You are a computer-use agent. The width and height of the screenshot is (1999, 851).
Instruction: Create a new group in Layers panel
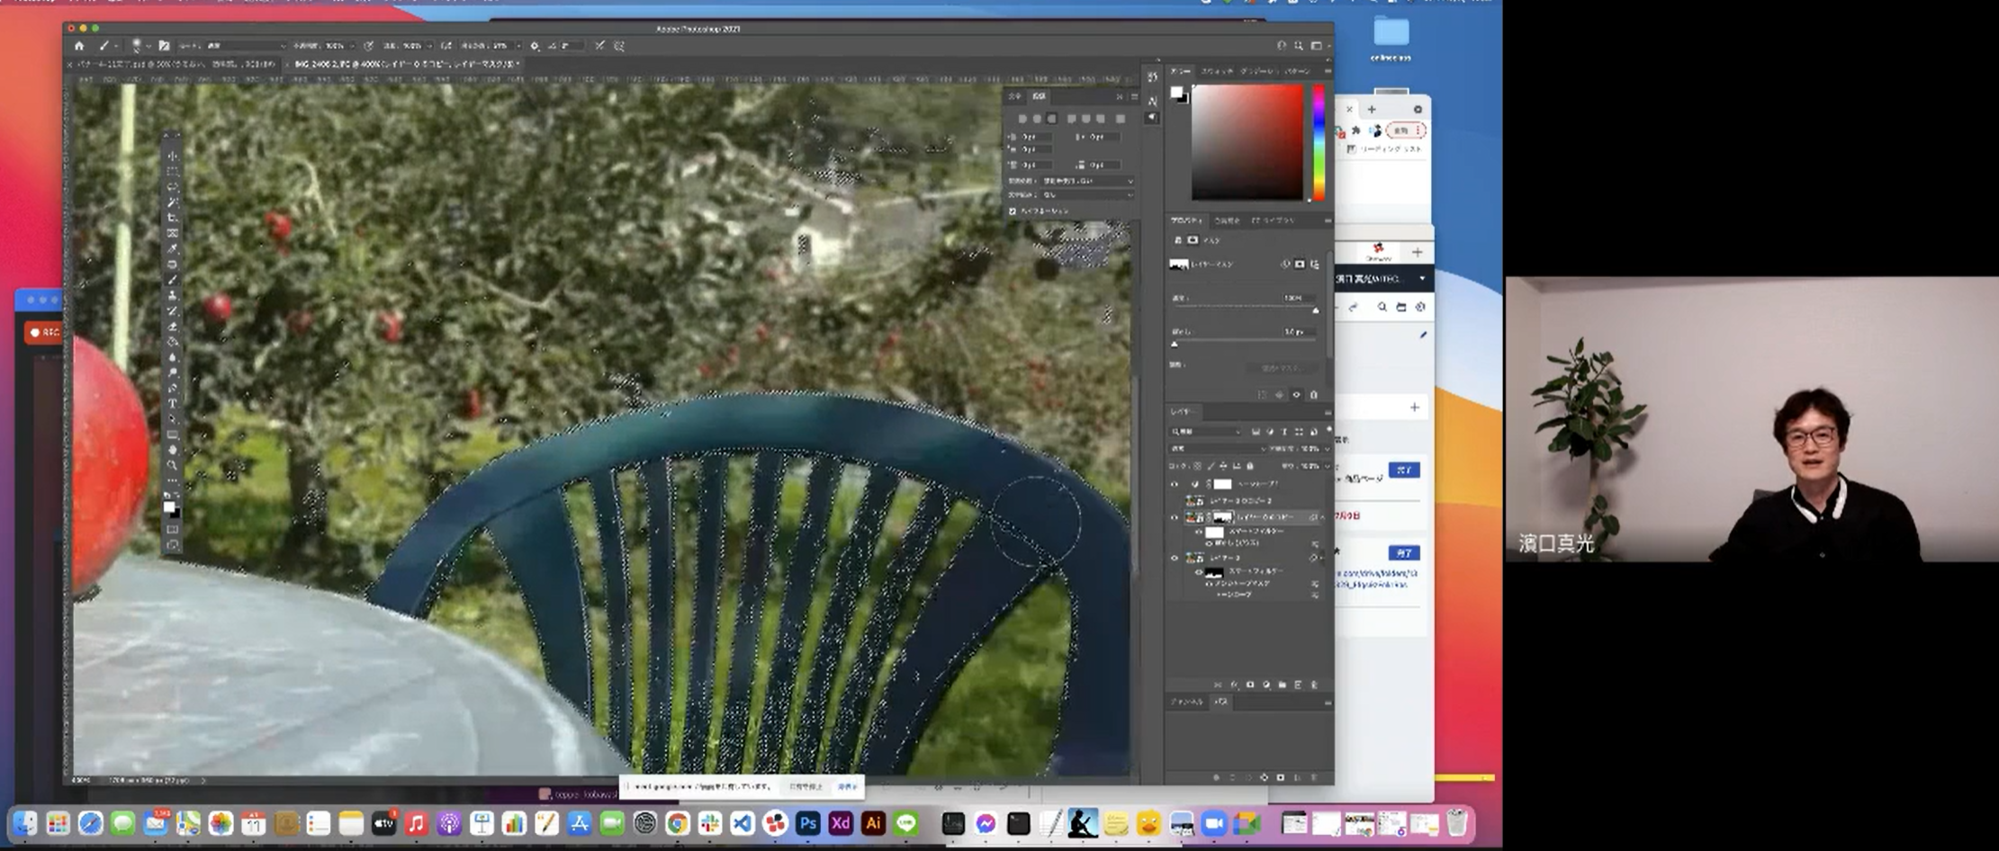[x=1282, y=685]
